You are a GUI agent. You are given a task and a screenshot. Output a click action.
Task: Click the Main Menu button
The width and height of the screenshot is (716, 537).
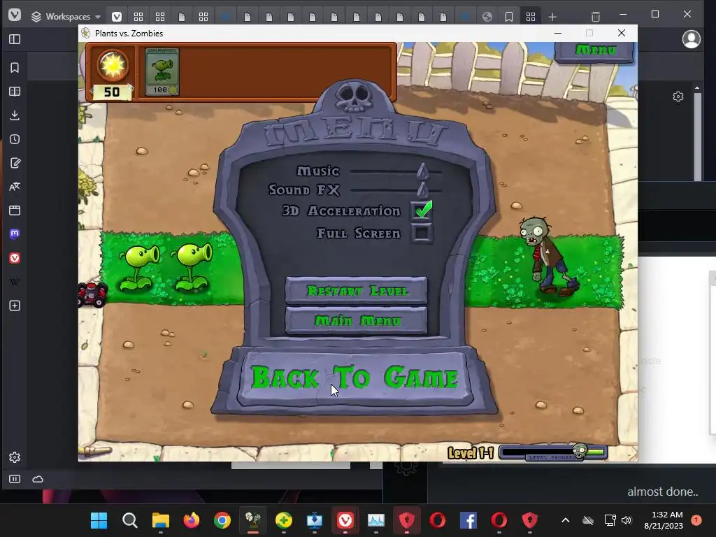[x=356, y=320]
